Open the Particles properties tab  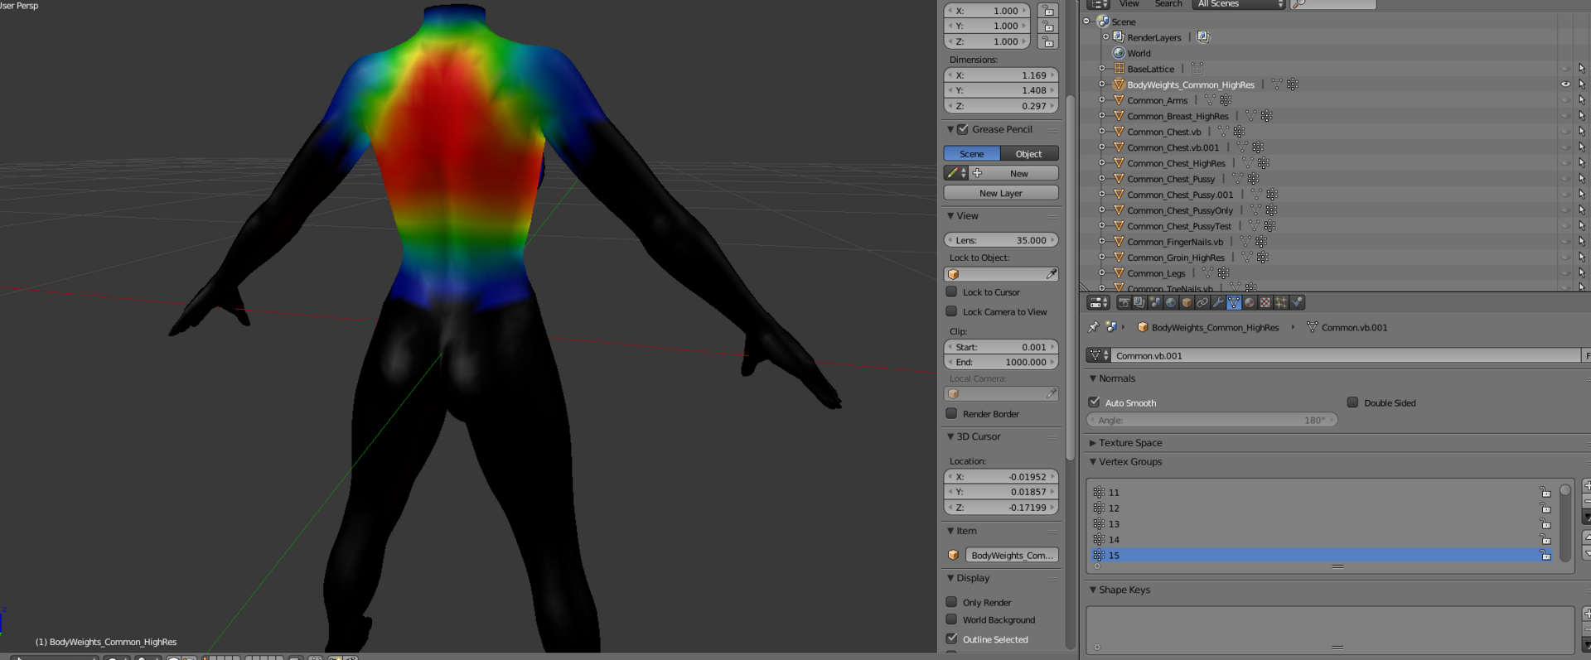point(1281,302)
